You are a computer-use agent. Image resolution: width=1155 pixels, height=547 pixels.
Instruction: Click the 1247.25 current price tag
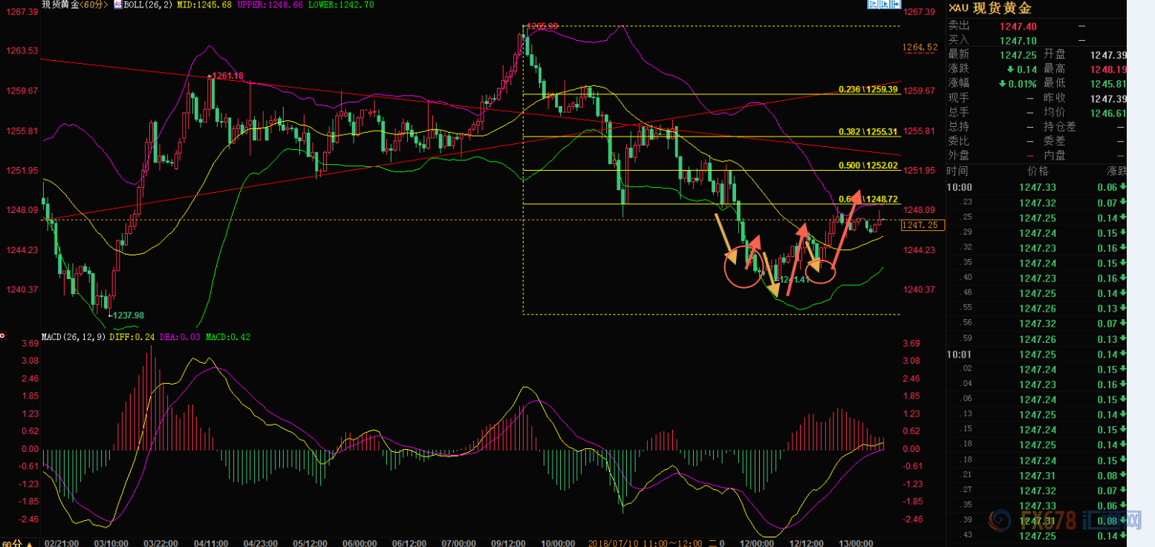(x=922, y=224)
